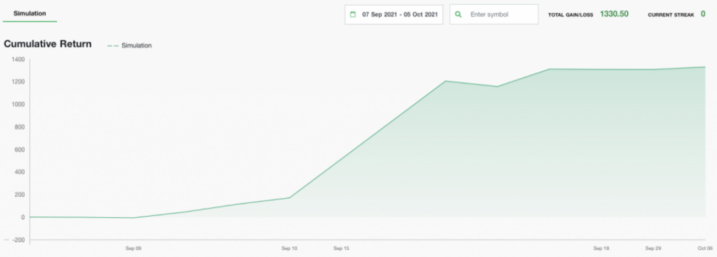Viewport: 717px width, 257px height.
Task: Select the Sep 18 x-axis label
Action: tap(601, 248)
